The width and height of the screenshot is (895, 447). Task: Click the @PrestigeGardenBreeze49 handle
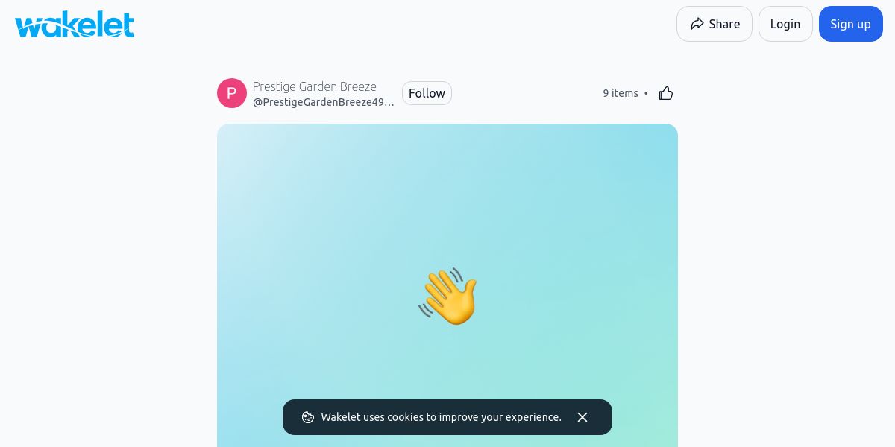324,102
